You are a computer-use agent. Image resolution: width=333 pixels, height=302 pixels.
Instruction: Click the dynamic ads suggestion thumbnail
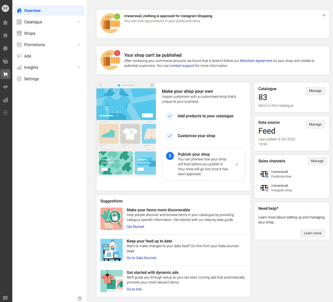(x=112, y=281)
